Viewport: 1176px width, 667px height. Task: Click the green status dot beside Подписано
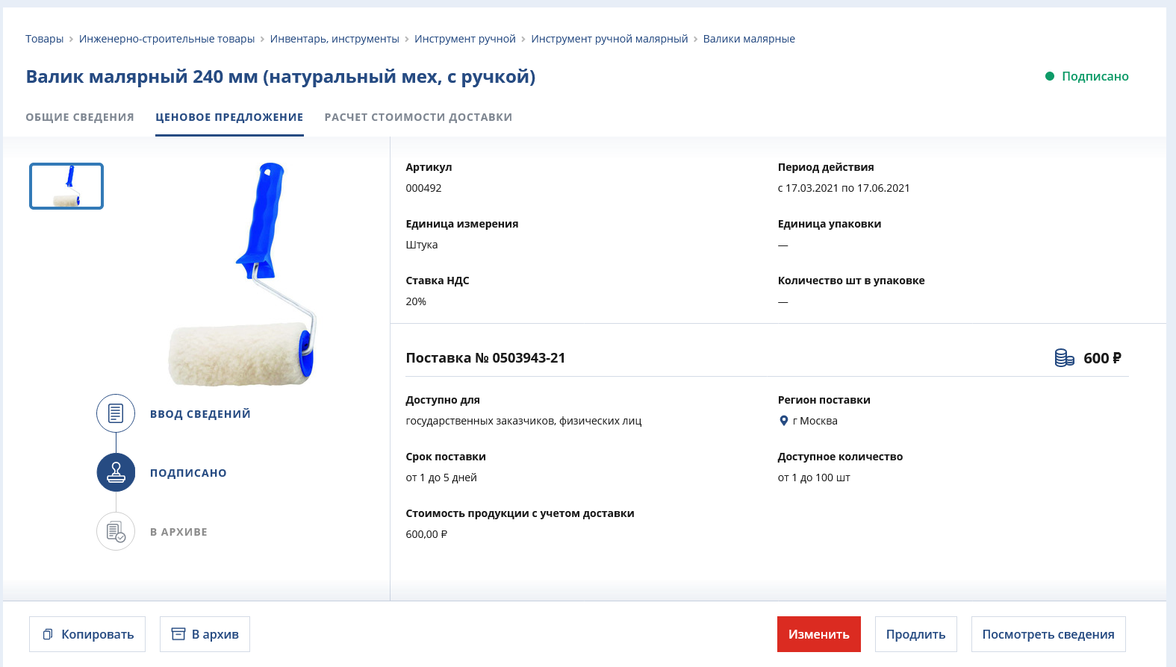1049,76
